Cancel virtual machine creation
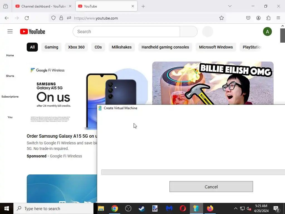 click(x=211, y=186)
